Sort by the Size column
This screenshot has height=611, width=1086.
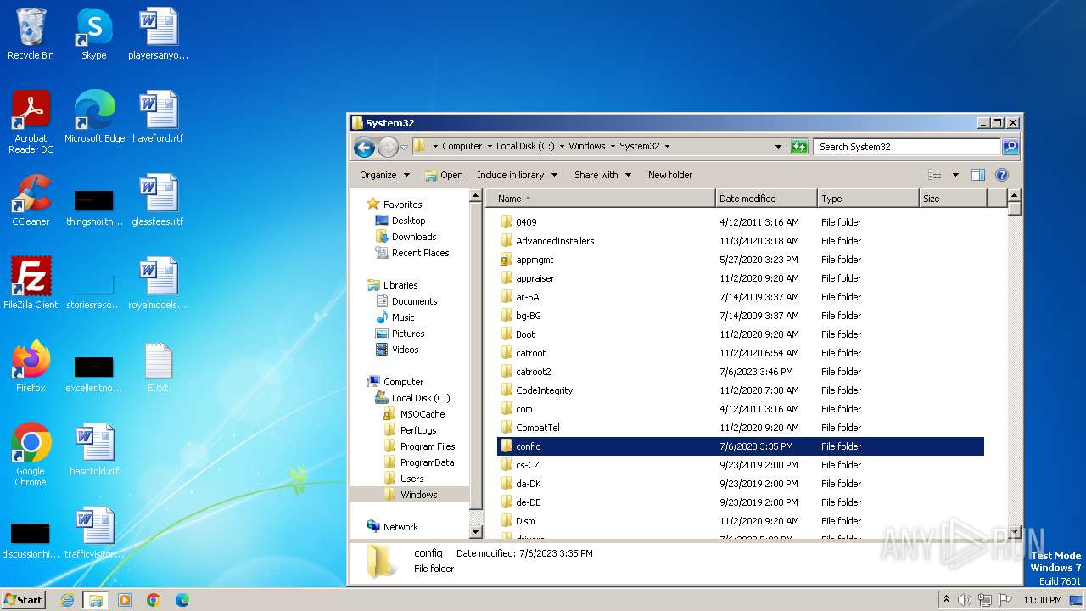pyautogui.click(x=954, y=199)
